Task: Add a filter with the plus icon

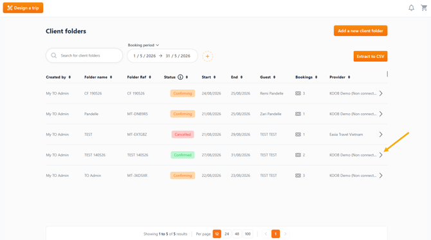Action: (208, 57)
